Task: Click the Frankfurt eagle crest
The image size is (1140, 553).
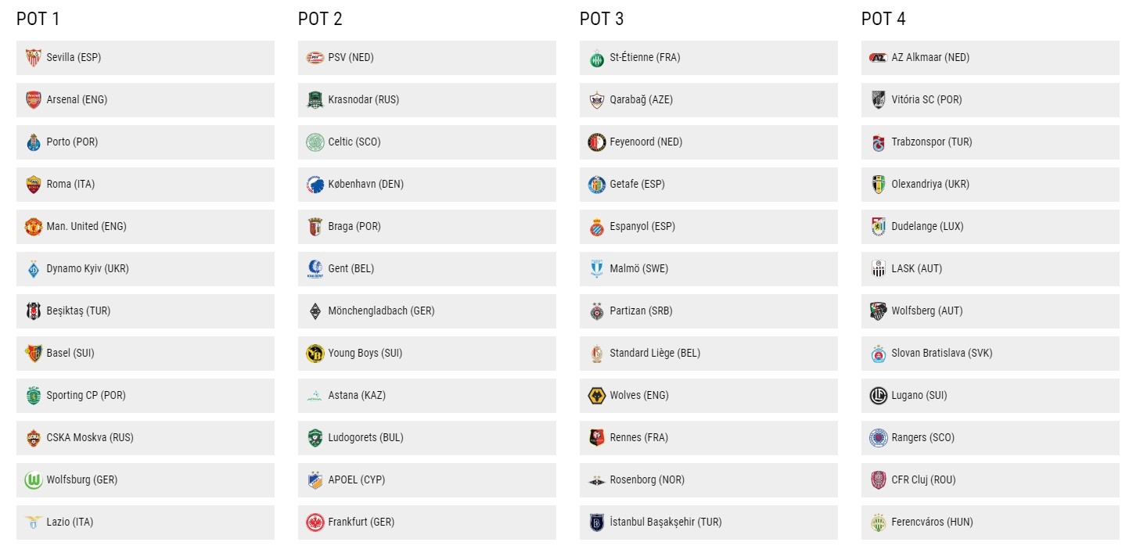Action: 315,522
